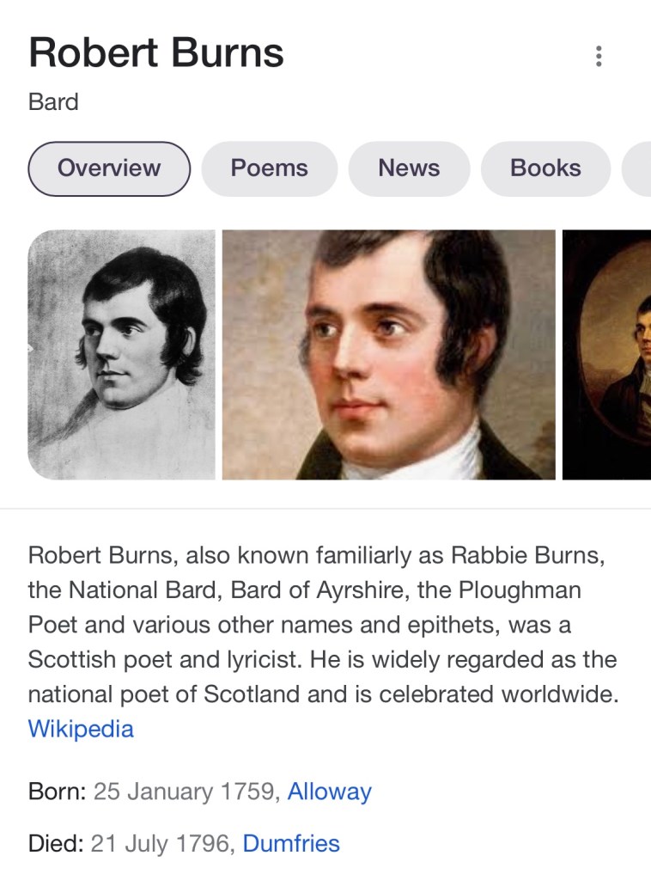Image resolution: width=651 pixels, height=880 pixels.
Task: Tap the description paragraph about Rabbie Burns
Action: click(x=322, y=625)
